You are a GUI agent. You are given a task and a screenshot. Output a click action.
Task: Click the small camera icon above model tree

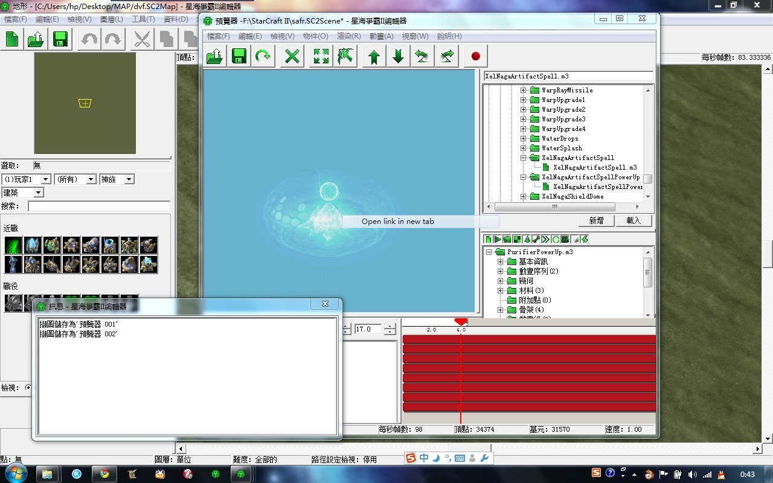coord(565,240)
